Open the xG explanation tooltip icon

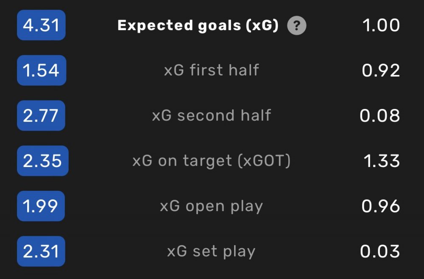[x=297, y=26]
